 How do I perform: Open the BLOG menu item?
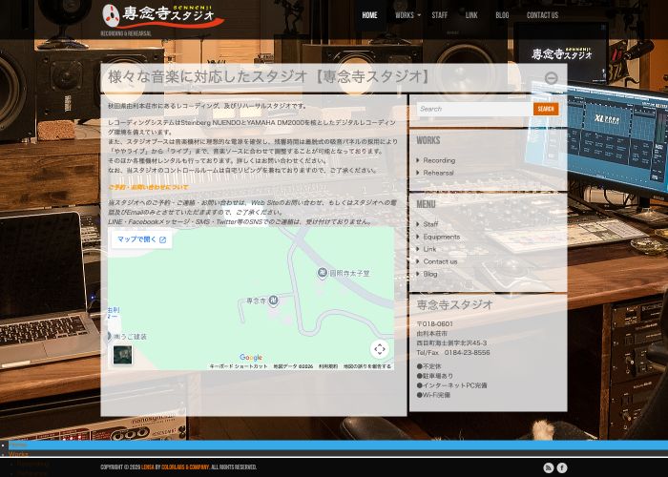(502, 15)
